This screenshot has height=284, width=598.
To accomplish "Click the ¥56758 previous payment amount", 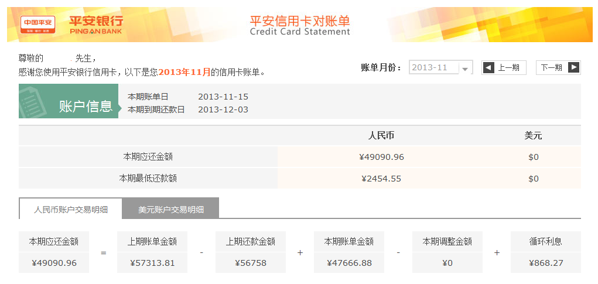I will point(251,263).
